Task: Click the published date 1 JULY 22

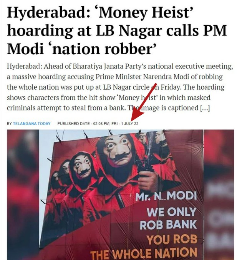Action: pos(130,124)
